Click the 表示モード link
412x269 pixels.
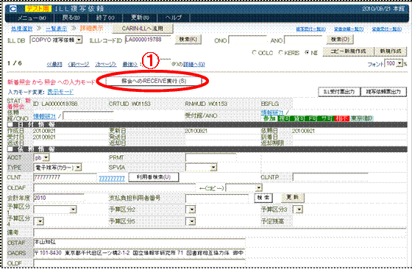click(60, 92)
